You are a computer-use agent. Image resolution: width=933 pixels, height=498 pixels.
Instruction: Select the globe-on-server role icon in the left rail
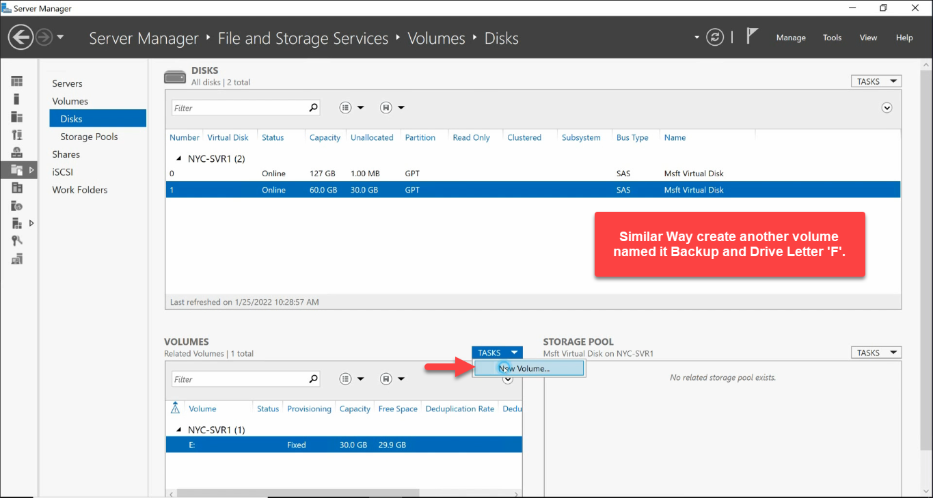click(17, 152)
